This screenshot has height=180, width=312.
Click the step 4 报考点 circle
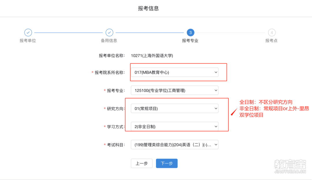pos(272,32)
